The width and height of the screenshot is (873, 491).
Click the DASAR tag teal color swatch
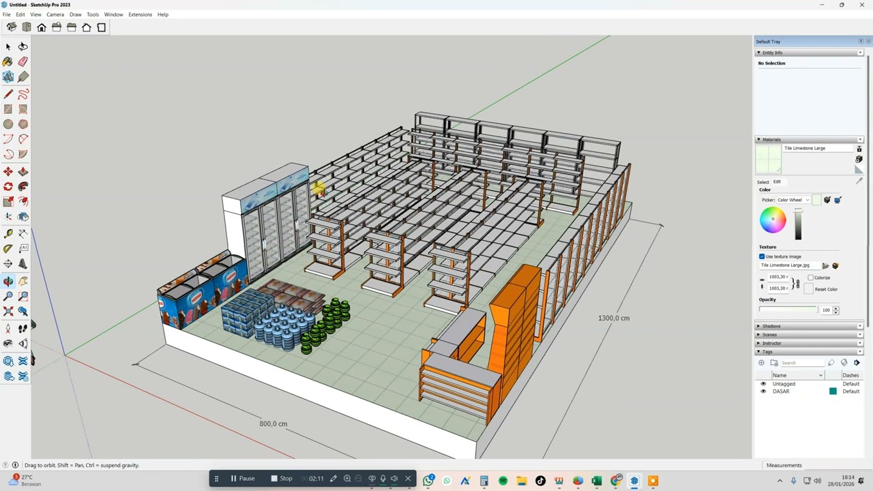pyautogui.click(x=833, y=391)
